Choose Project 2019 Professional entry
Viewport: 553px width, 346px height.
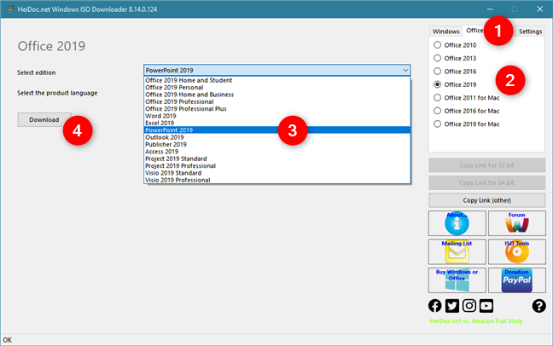[277, 165]
